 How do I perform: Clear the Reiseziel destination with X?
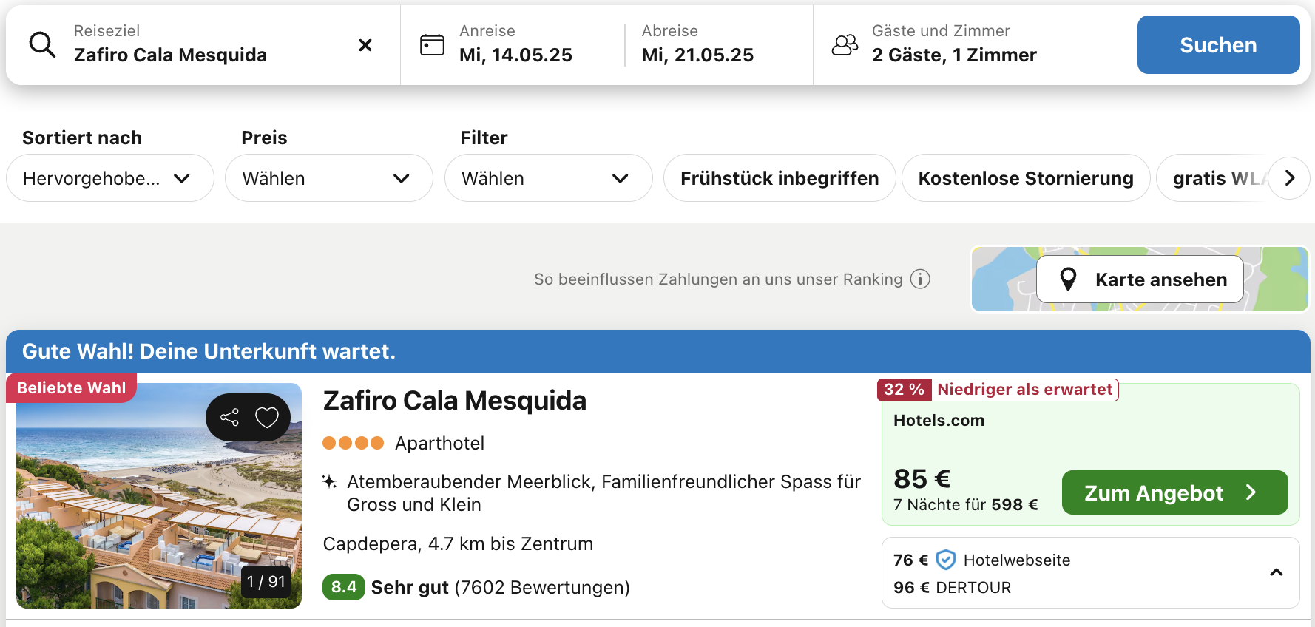point(365,45)
